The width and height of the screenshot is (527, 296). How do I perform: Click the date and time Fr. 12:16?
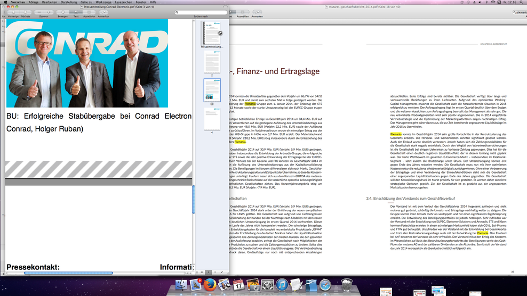509,2
